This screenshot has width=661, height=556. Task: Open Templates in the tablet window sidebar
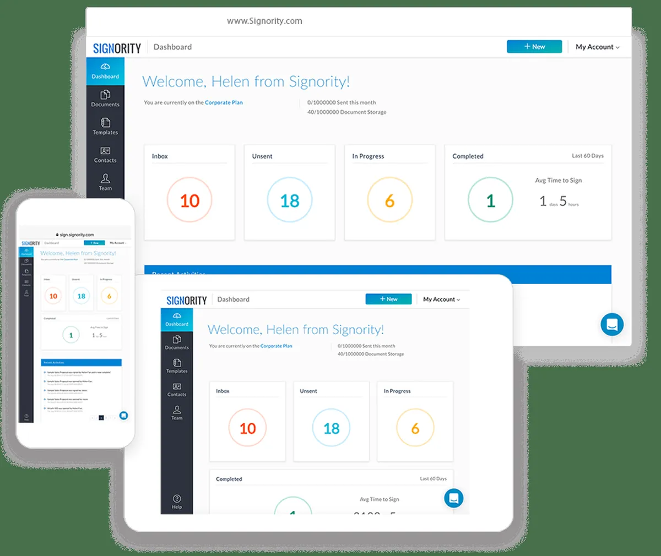pyautogui.click(x=177, y=366)
